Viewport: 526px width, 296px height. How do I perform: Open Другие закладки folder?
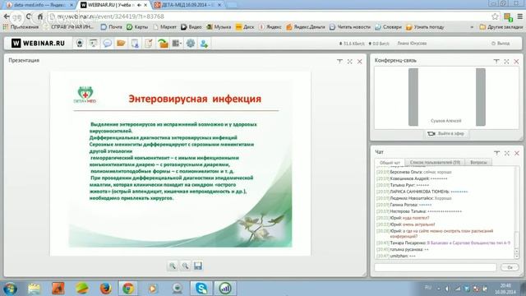click(x=501, y=27)
